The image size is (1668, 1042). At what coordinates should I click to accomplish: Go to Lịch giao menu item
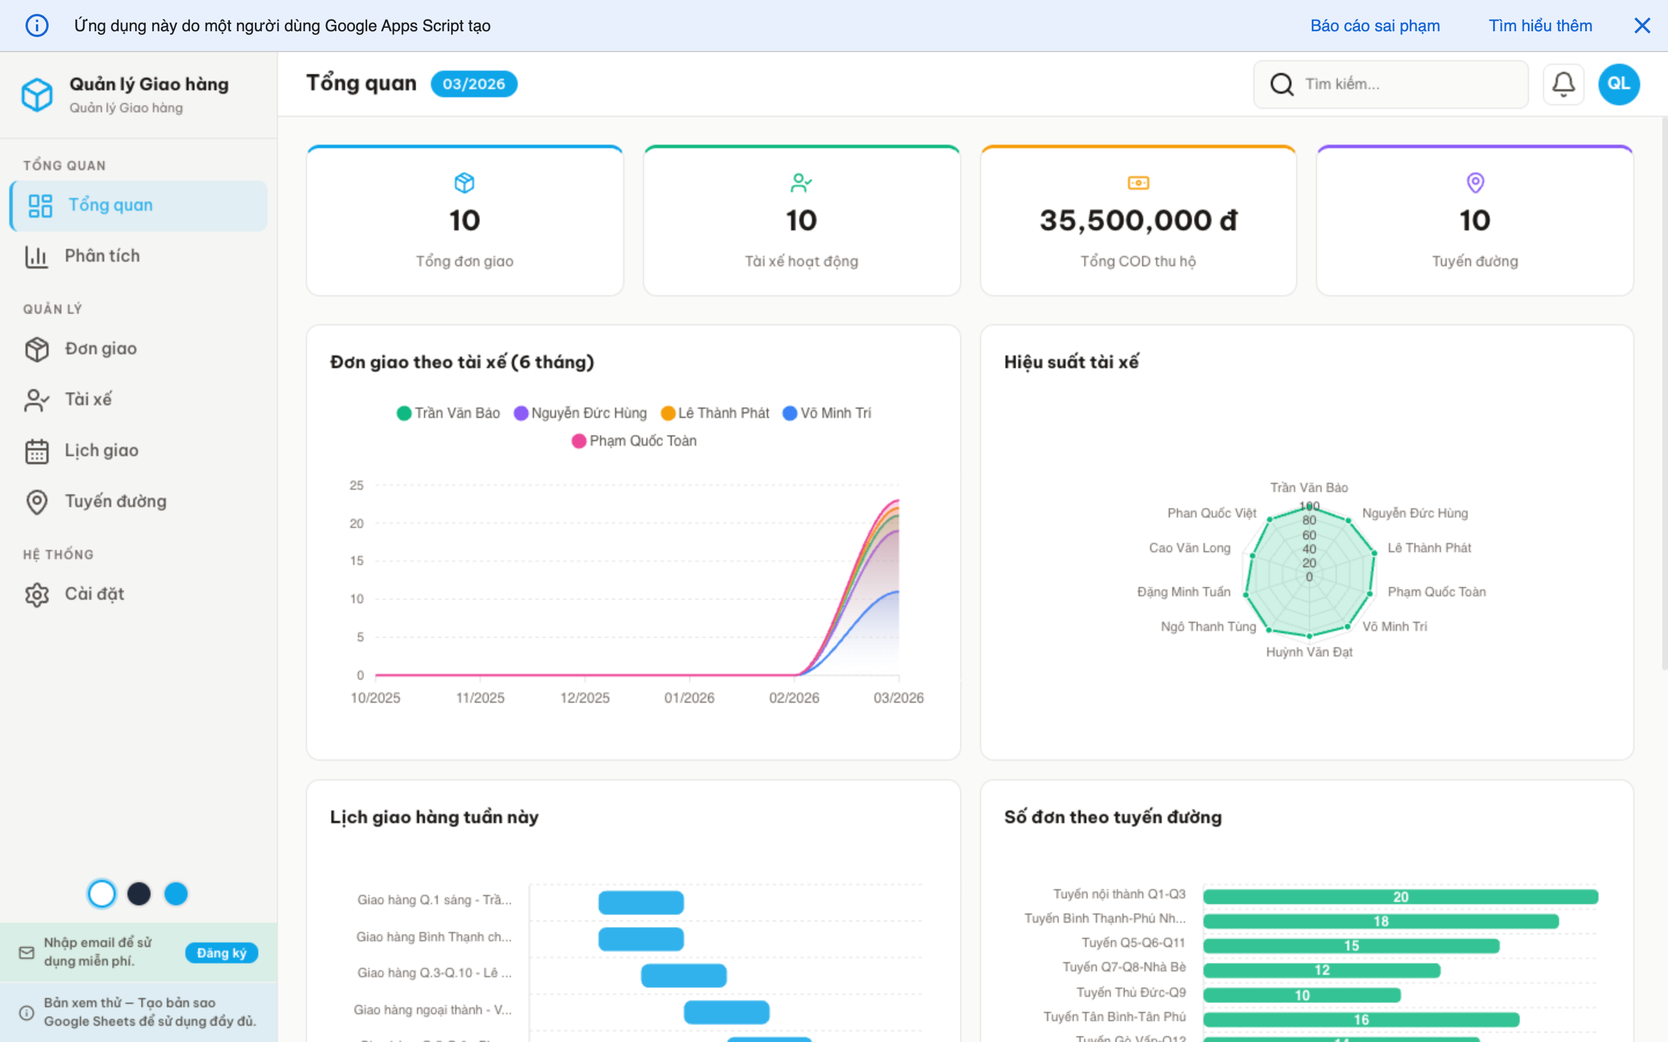pyautogui.click(x=101, y=451)
